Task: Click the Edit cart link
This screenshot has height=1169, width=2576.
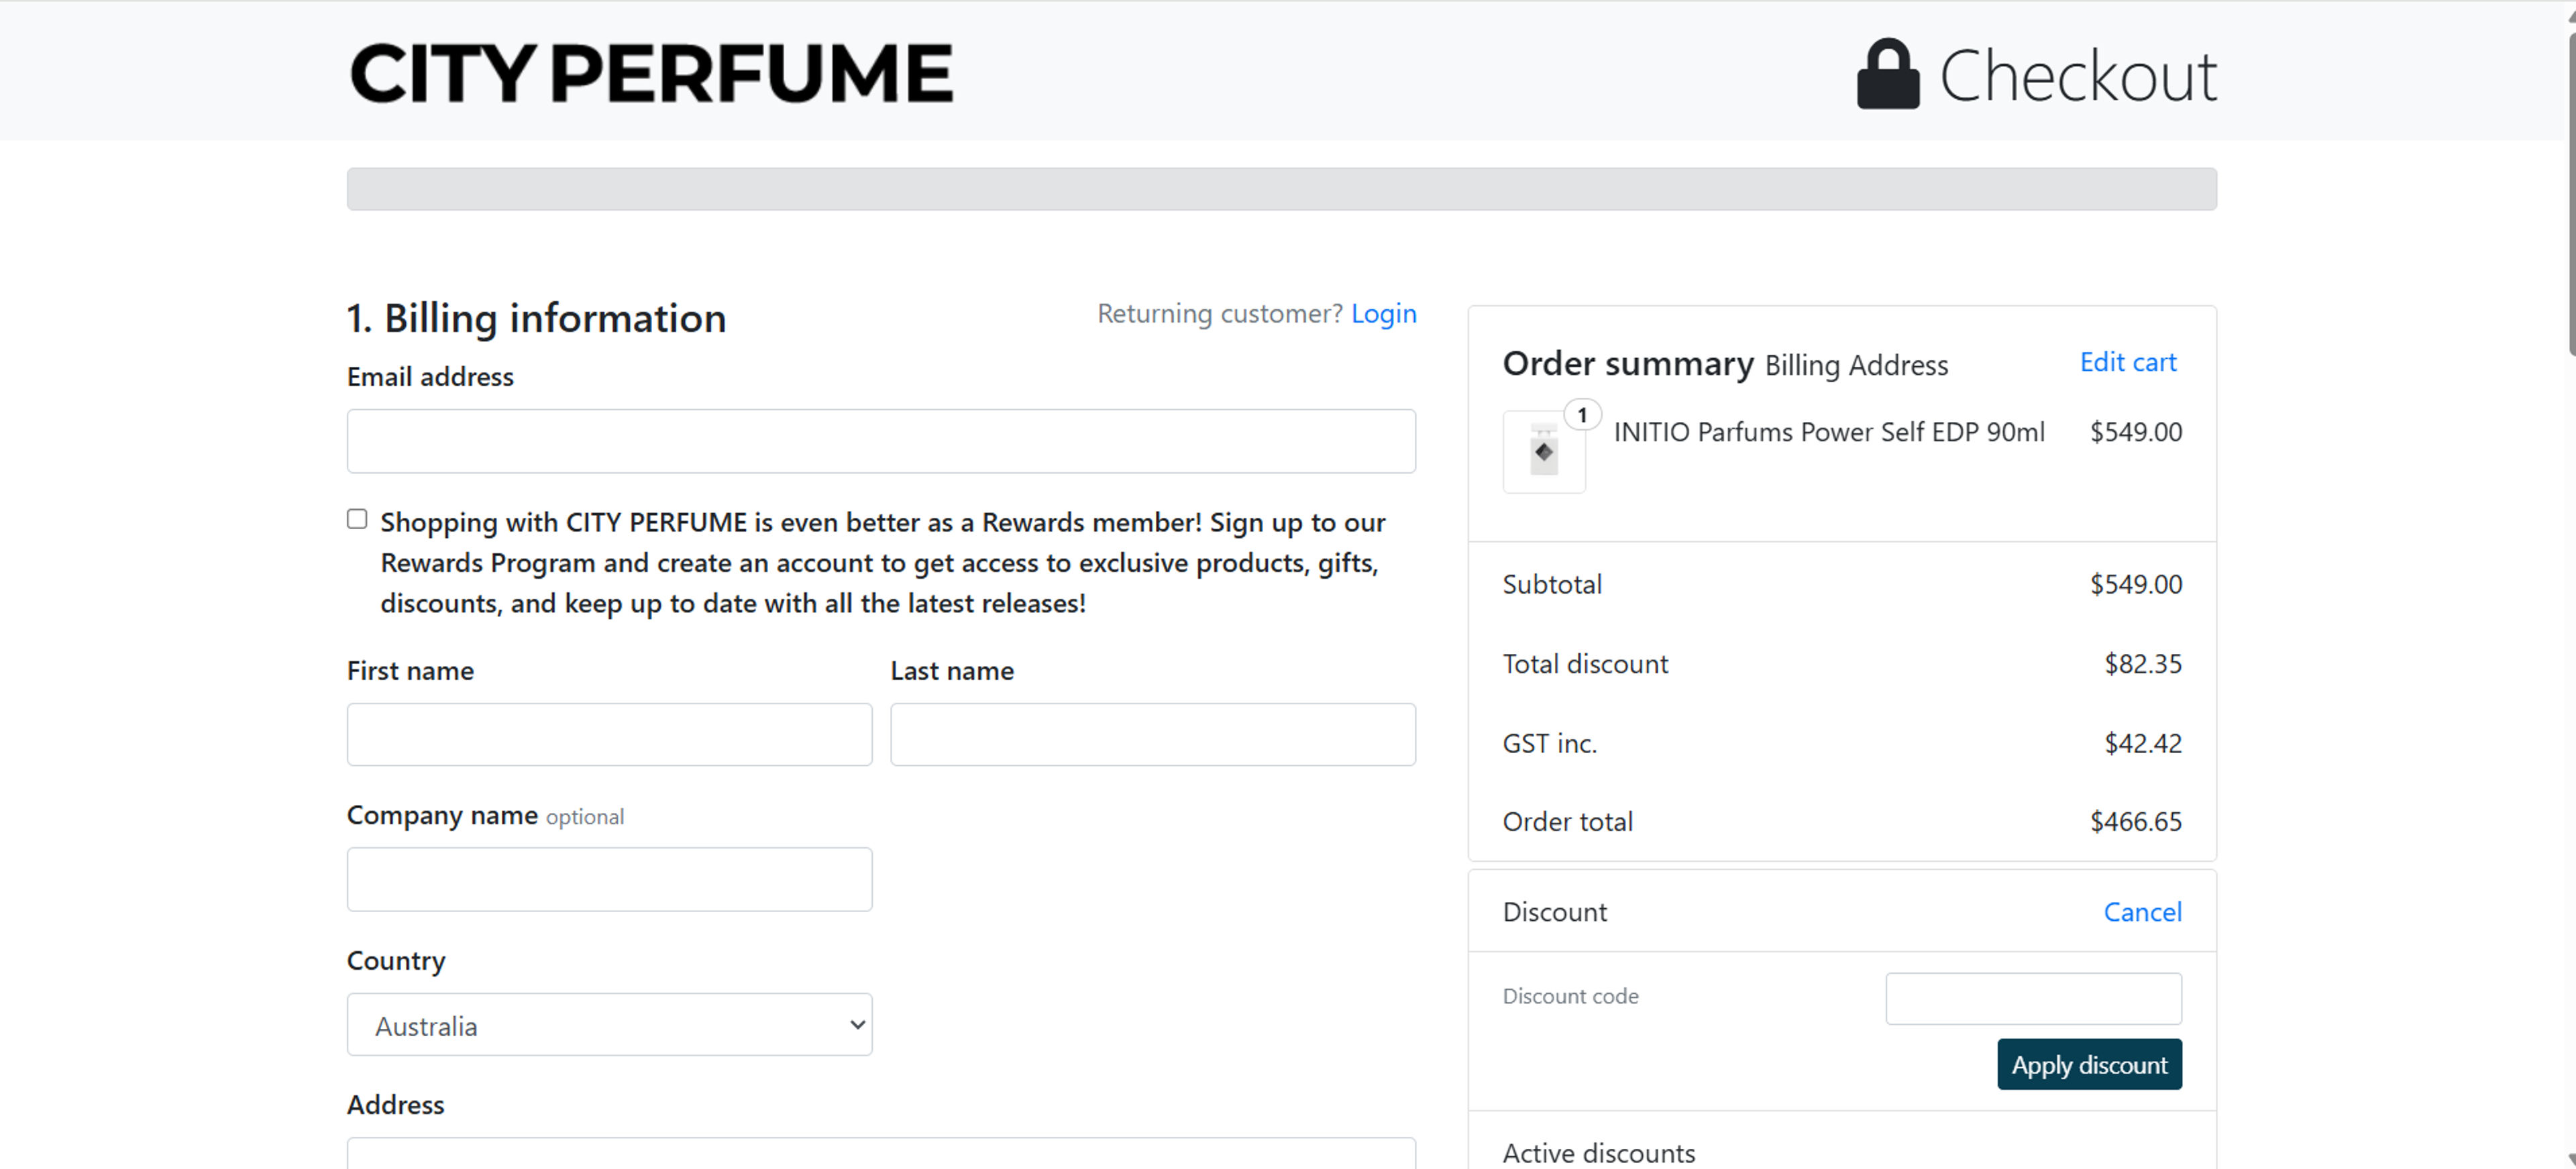Action: [x=2128, y=362]
